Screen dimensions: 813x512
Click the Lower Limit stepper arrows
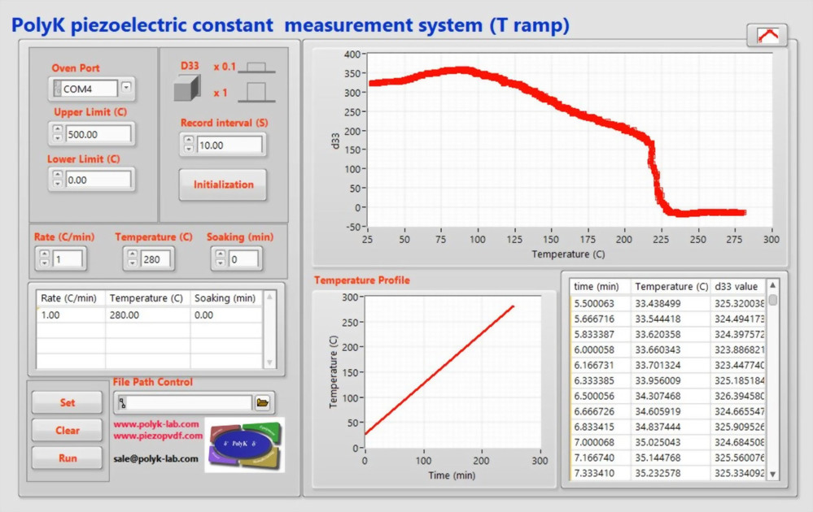point(58,179)
